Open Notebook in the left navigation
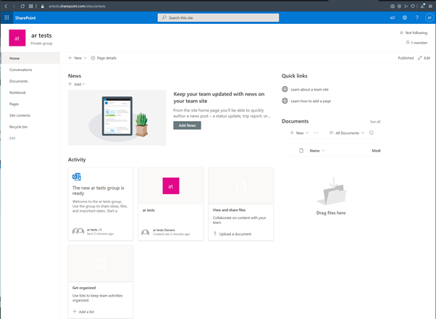Image resolution: width=436 pixels, height=319 pixels. click(17, 93)
